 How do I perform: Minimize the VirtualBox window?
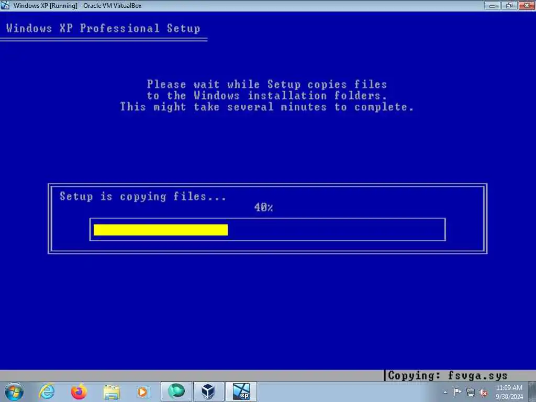click(492, 5)
